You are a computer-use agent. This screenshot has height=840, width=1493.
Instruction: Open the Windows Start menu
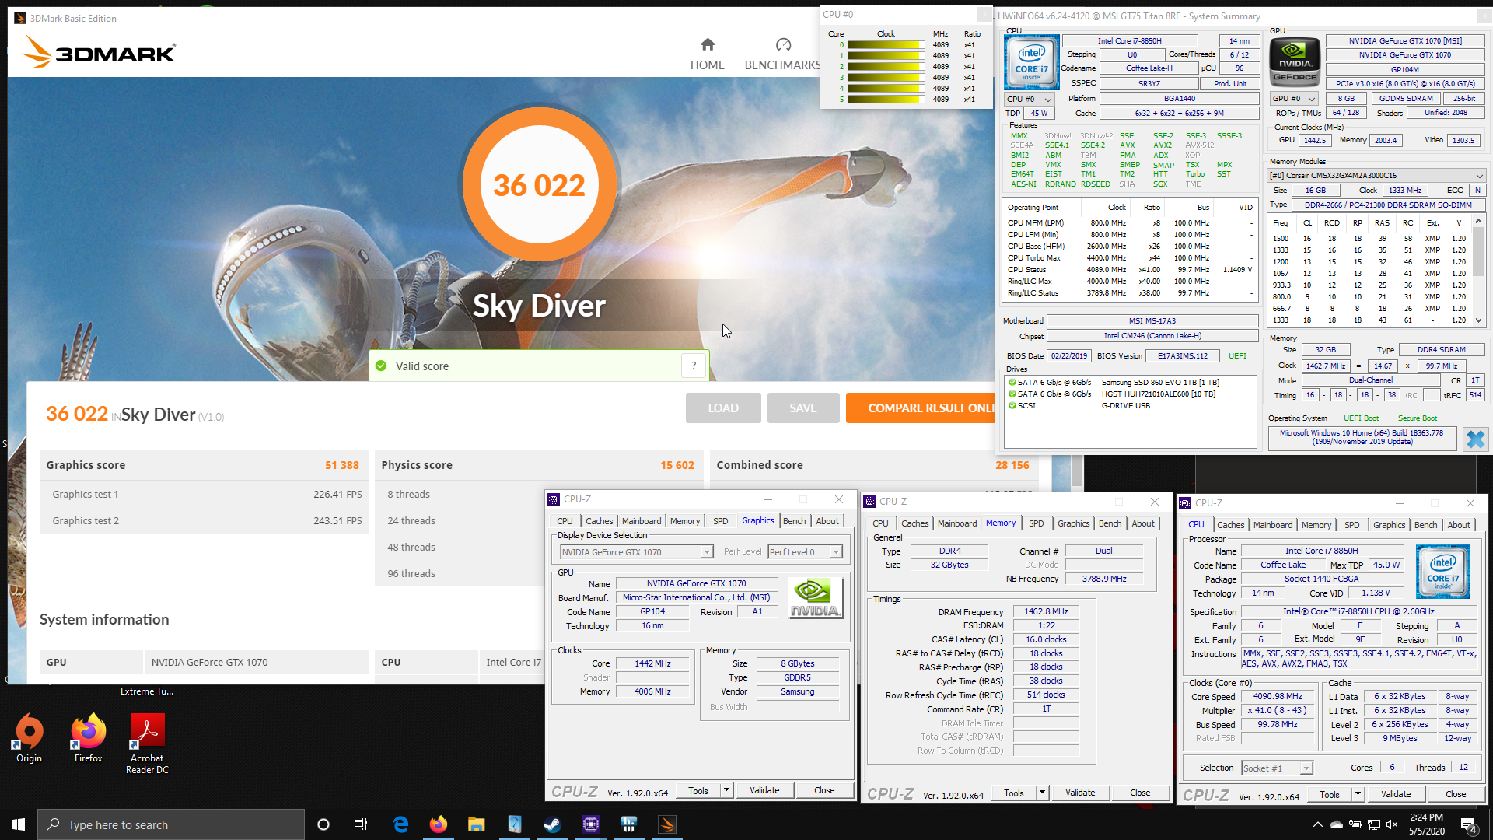tap(19, 824)
